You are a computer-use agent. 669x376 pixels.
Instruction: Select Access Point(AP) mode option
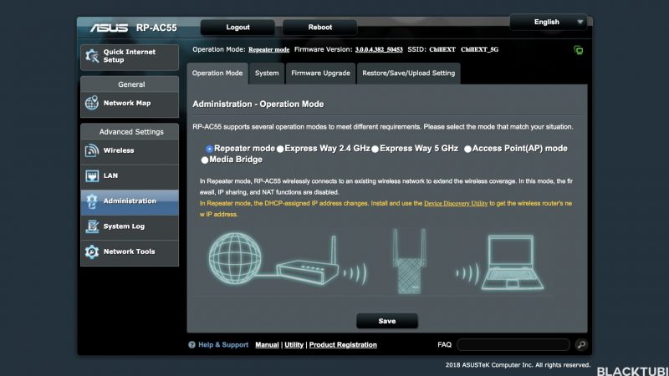point(468,149)
